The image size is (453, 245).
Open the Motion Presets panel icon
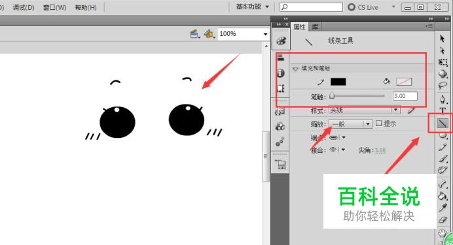point(280,142)
